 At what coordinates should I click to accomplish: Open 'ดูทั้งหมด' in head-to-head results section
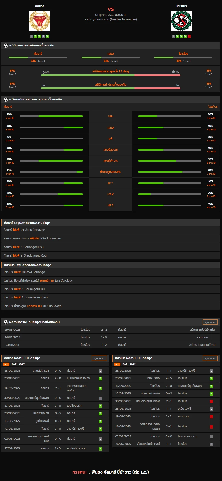(210, 322)
